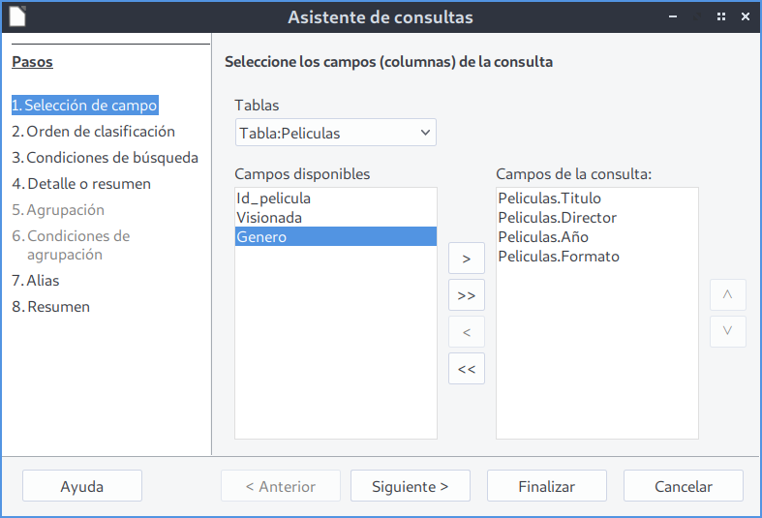Click the Cancelar button
Viewport: 762px width, 518px height.
(x=683, y=487)
